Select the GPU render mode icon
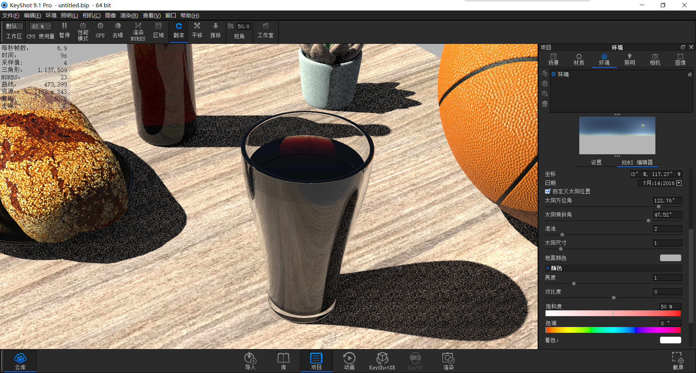 [x=100, y=31]
